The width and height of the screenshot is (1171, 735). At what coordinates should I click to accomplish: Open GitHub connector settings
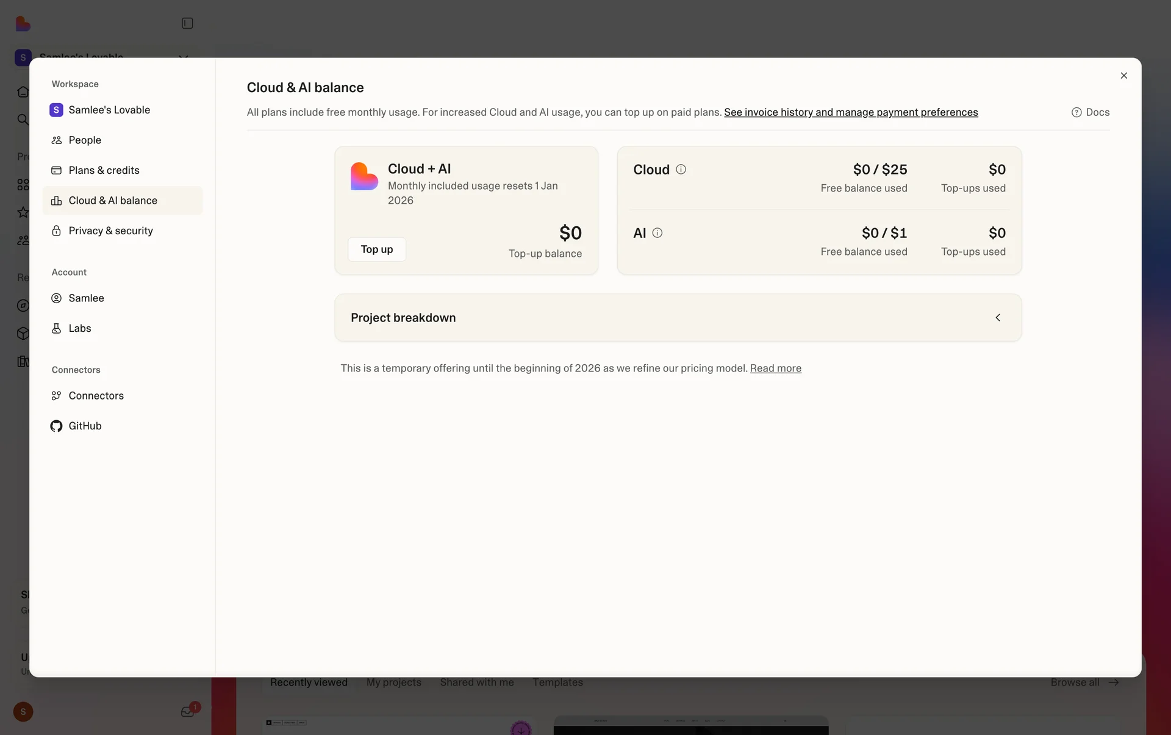[x=85, y=426]
